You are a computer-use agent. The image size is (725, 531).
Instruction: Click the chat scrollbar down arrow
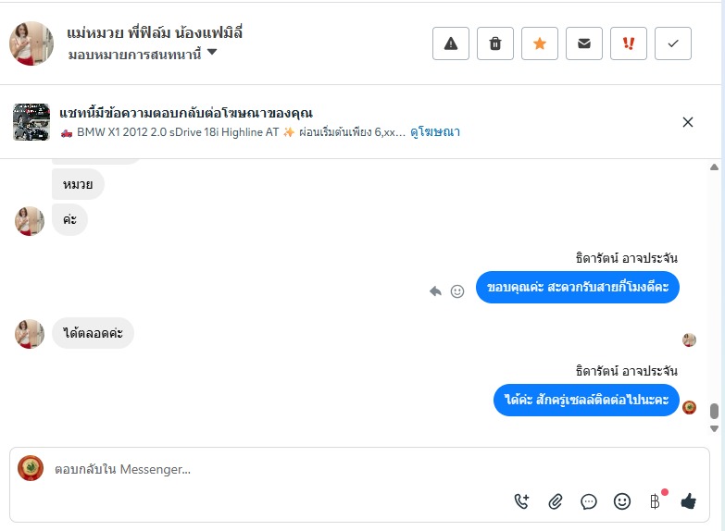(713, 429)
